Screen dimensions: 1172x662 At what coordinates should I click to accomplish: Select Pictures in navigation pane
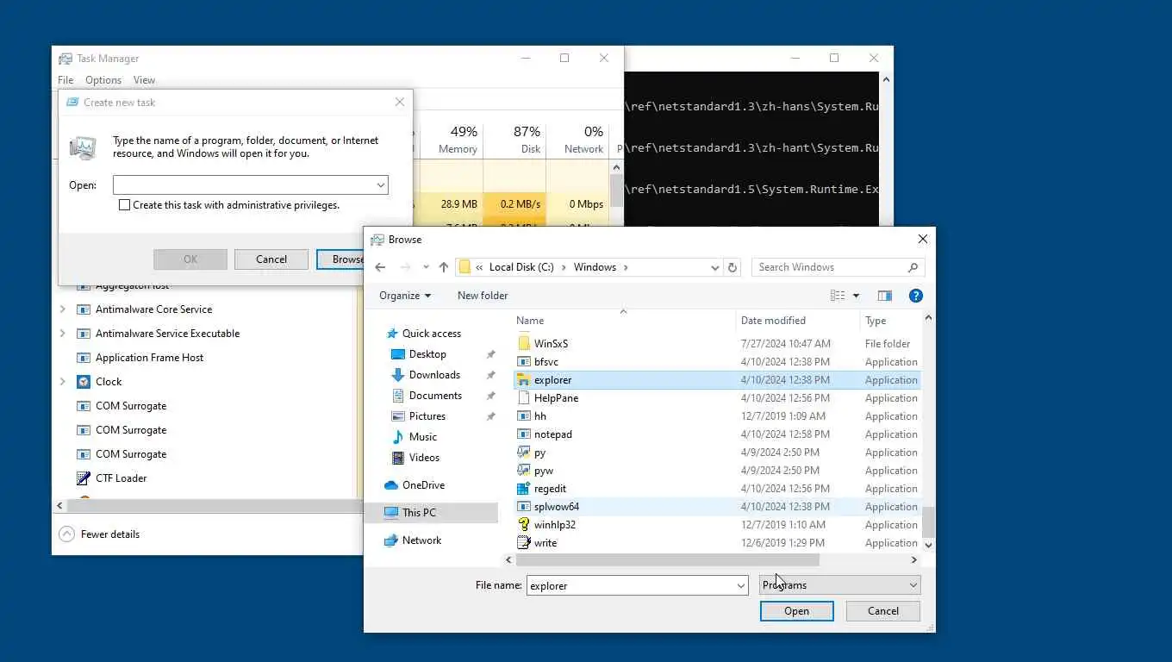click(x=427, y=416)
